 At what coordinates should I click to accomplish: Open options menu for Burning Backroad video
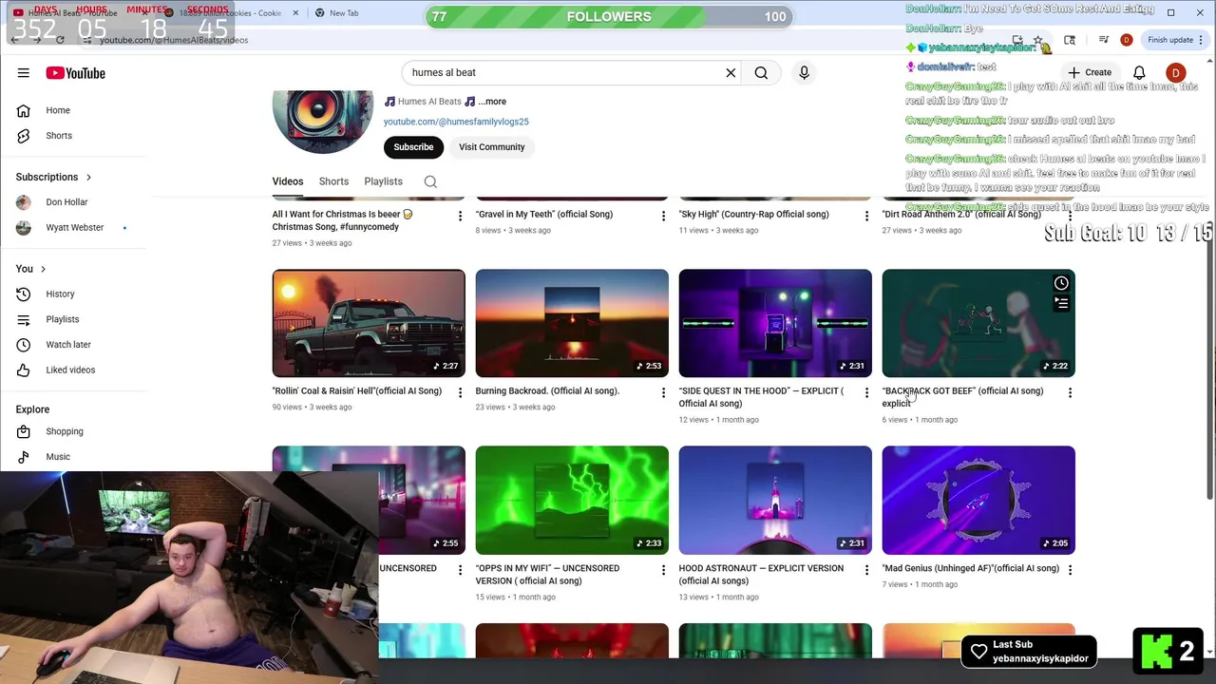[x=663, y=392]
